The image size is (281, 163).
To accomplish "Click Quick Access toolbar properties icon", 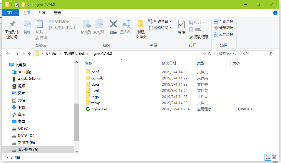I will [16, 4].
